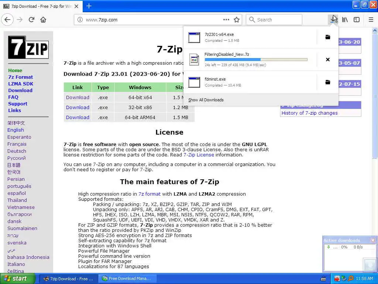Screen dimensions: 378x284
Task: Switch language to Italiano
Action: pyautogui.click(x=16, y=264)
